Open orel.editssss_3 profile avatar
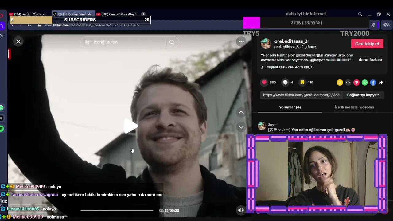 tap(266, 44)
